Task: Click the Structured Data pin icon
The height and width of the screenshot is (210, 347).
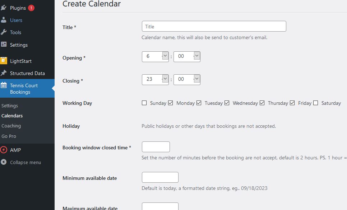Action: (x=4, y=73)
